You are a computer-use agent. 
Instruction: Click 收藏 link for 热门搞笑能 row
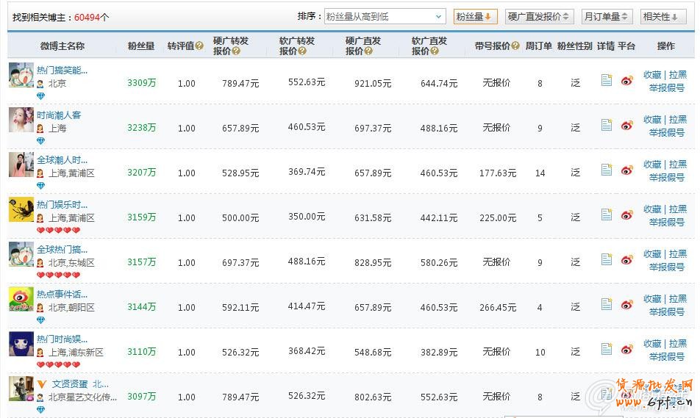[x=652, y=74]
